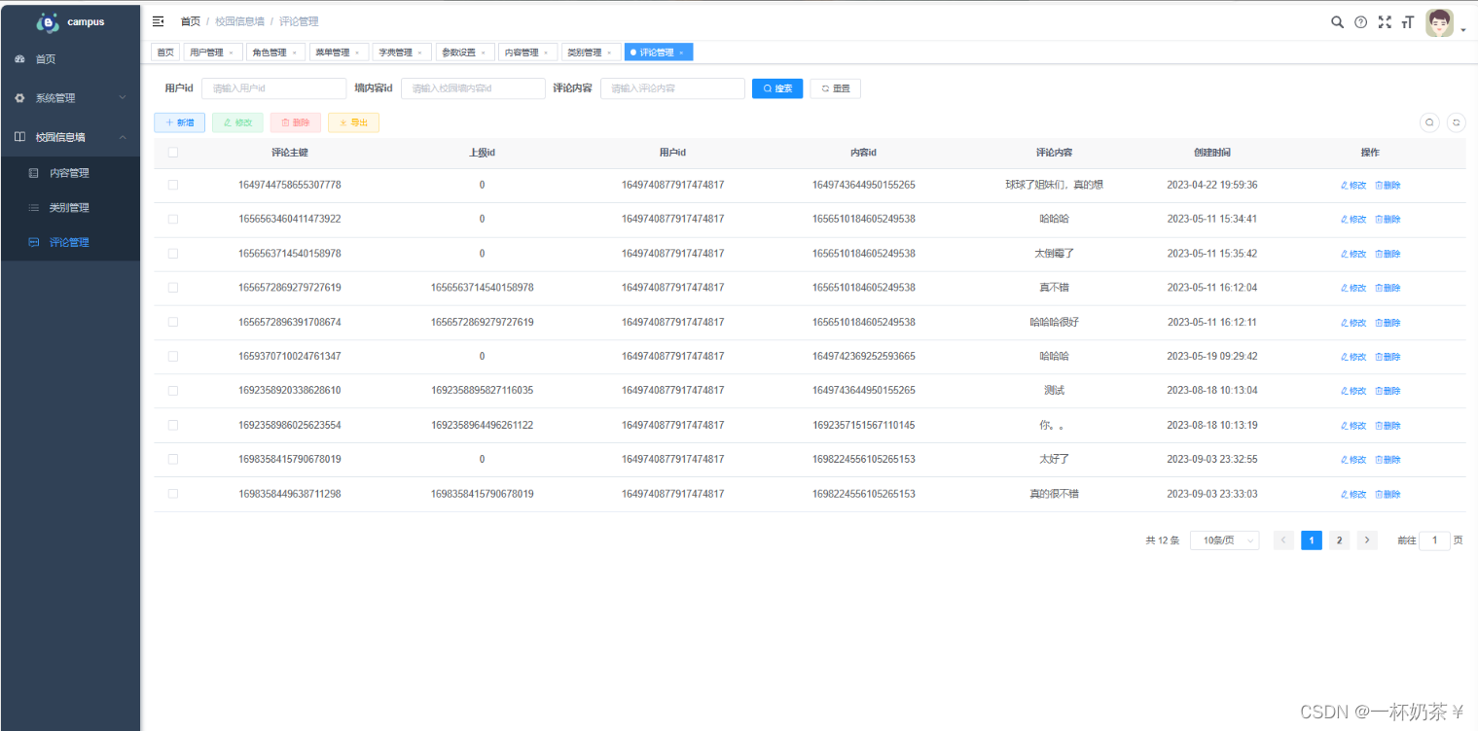Close the active 评论管理 tab with its x
1478x731 pixels.
tap(681, 52)
